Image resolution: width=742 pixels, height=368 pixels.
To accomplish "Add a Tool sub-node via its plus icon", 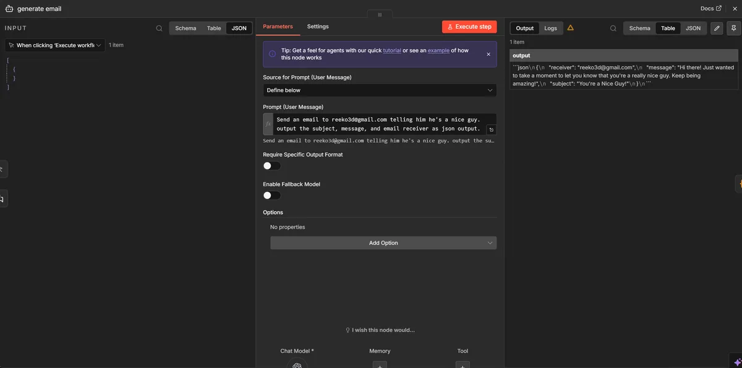I will (461, 366).
